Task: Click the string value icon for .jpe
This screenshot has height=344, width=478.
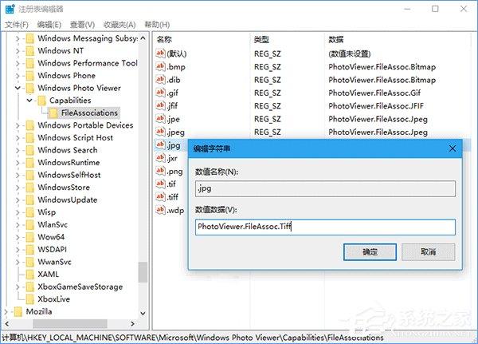Action: 160,119
